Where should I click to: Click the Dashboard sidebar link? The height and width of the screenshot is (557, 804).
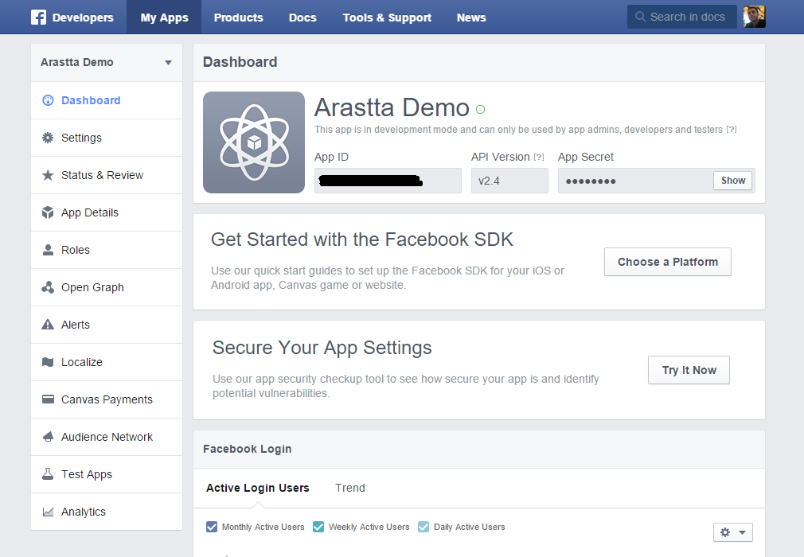(107, 100)
